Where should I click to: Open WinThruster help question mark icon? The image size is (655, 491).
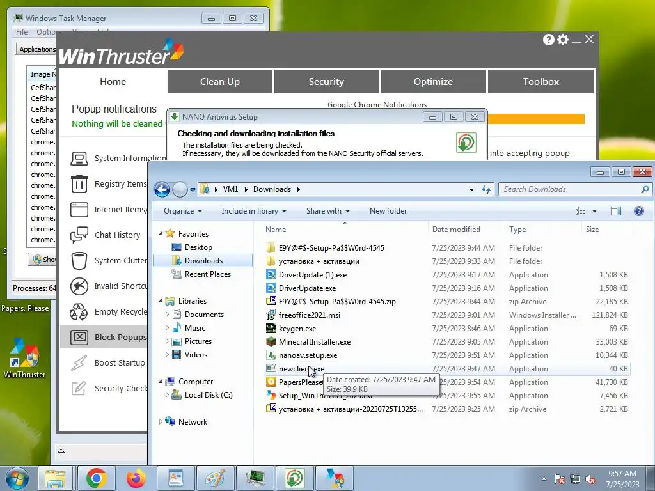(x=548, y=40)
